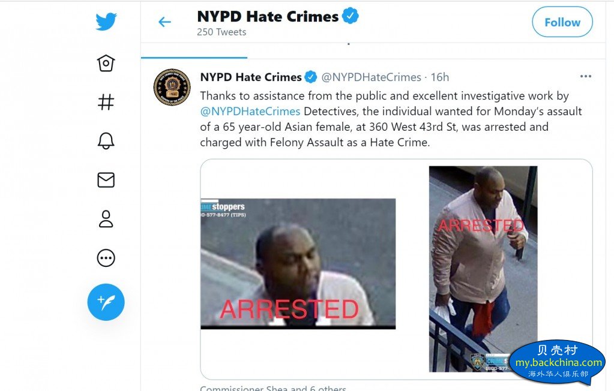Open the full-body ARRESTED suspect photo
The width and height of the screenshot is (614, 391).
click(483, 269)
